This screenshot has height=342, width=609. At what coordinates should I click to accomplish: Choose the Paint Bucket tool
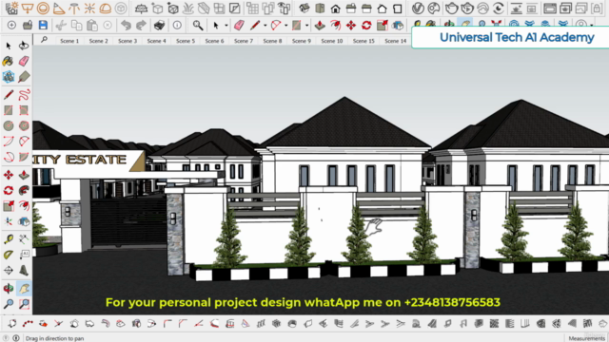point(9,61)
